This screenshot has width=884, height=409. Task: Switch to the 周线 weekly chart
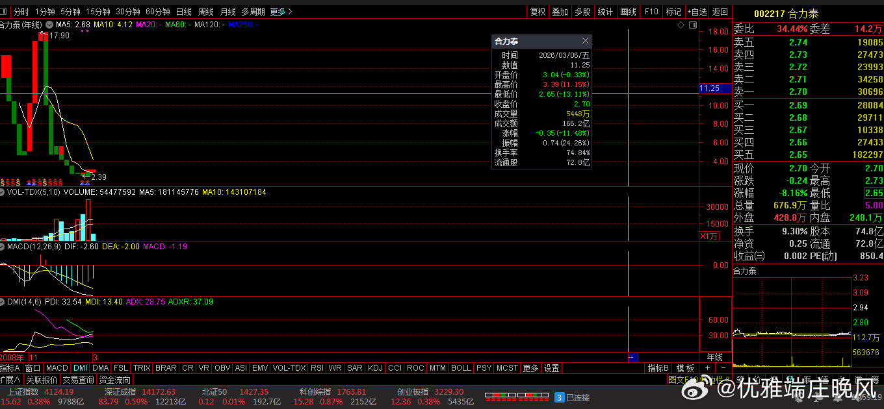point(205,12)
